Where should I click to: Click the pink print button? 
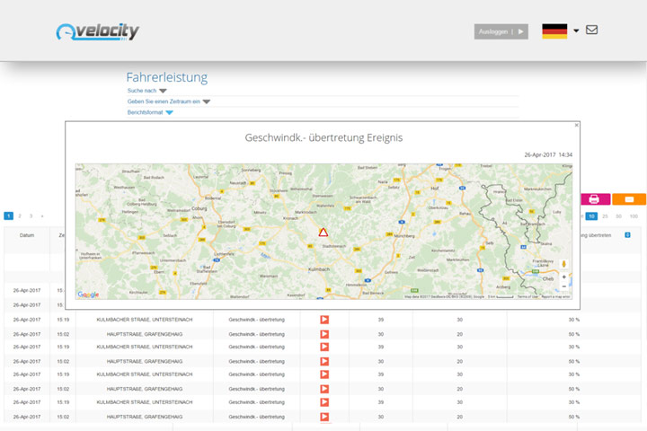594,199
